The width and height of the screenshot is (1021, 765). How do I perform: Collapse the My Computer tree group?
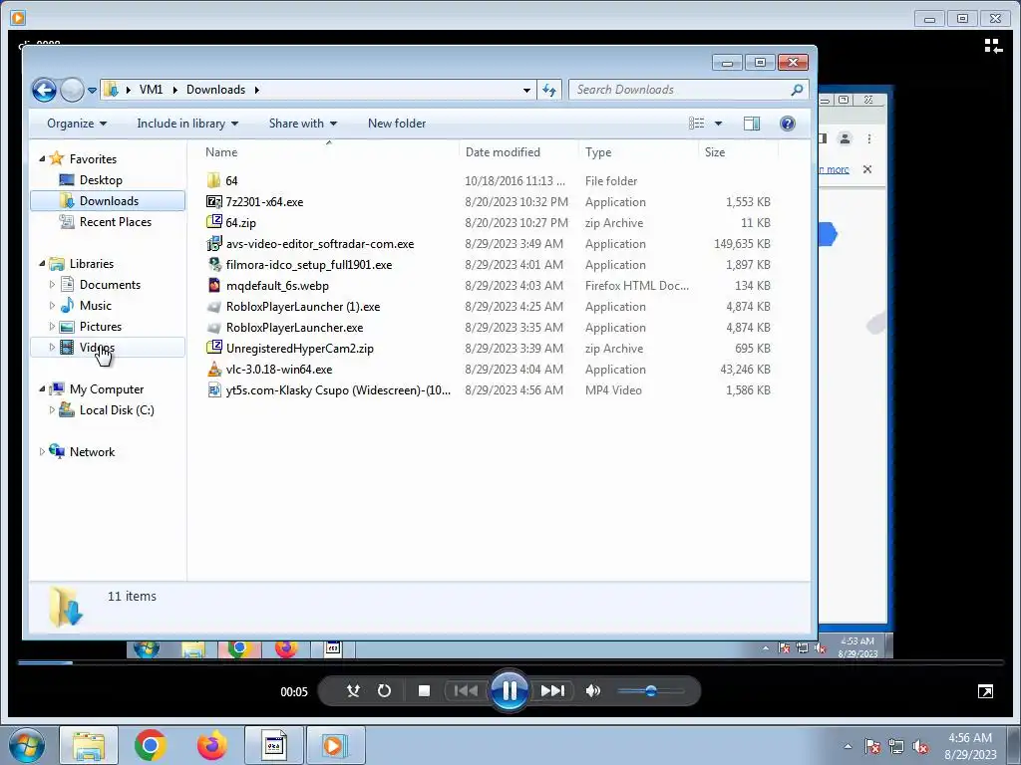pyautogui.click(x=42, y=389)
